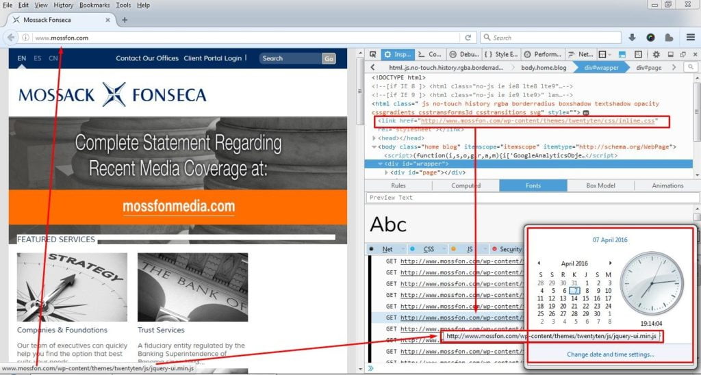
Task: Open the JS filter dropdown arrow
Action: click(485, 249)
